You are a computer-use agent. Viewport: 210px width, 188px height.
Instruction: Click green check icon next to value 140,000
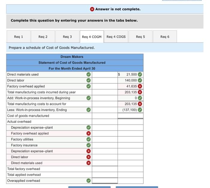pos(140,80)
